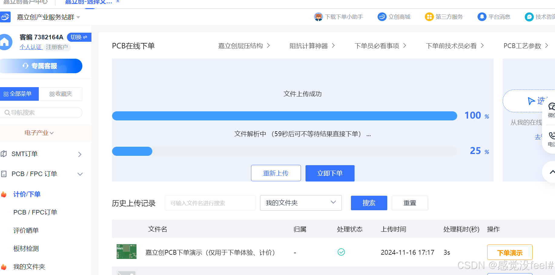Switch to the 嘉立创客户中心 browser tab
Screen dimensions: 555x275
tap(25, 2)
